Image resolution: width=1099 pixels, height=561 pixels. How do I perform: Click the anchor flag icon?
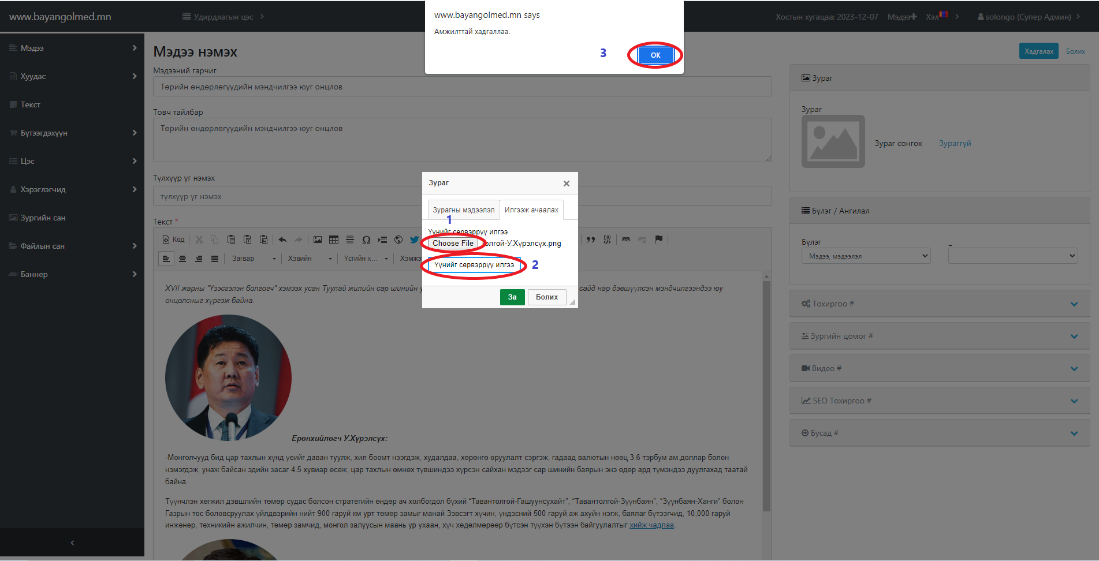658,240
